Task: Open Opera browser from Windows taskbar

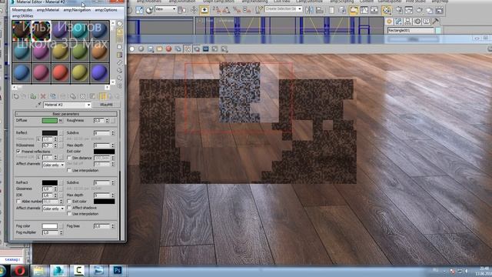Action: [x=20, y=270]
